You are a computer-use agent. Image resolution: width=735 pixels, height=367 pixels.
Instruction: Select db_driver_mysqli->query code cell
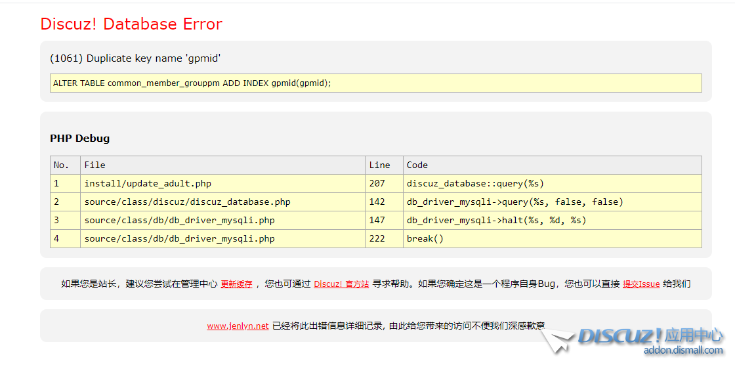tap(553, 202)
